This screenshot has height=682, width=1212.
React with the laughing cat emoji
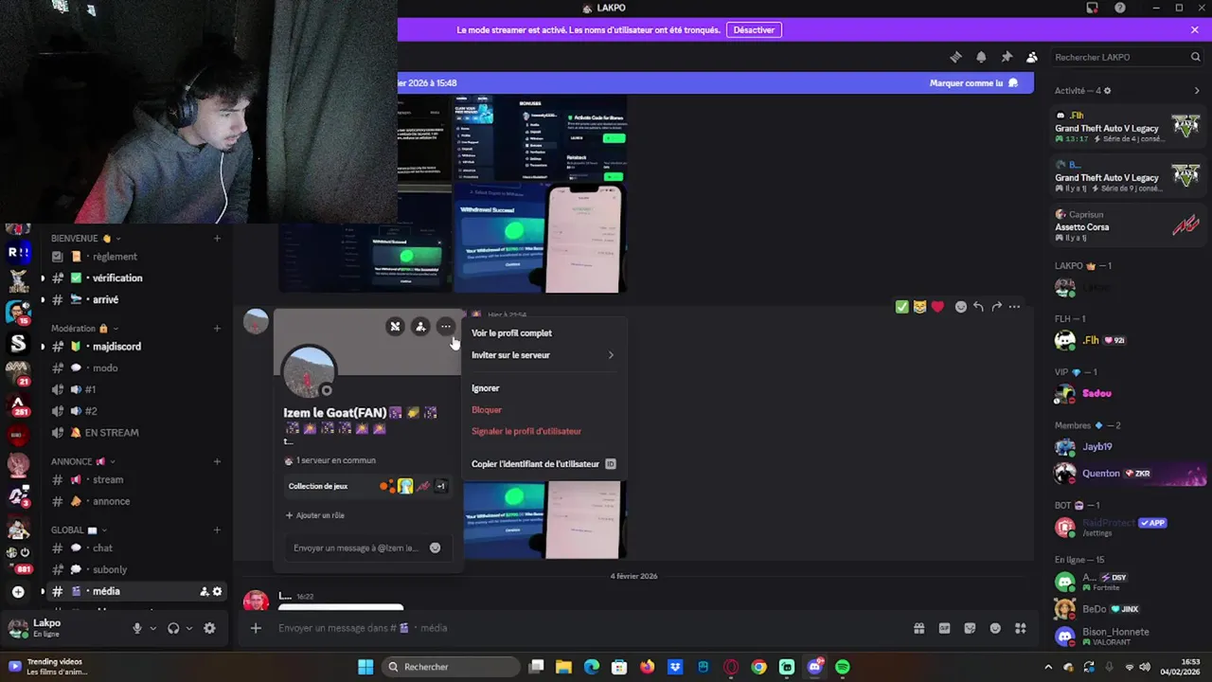pos(919,307)
